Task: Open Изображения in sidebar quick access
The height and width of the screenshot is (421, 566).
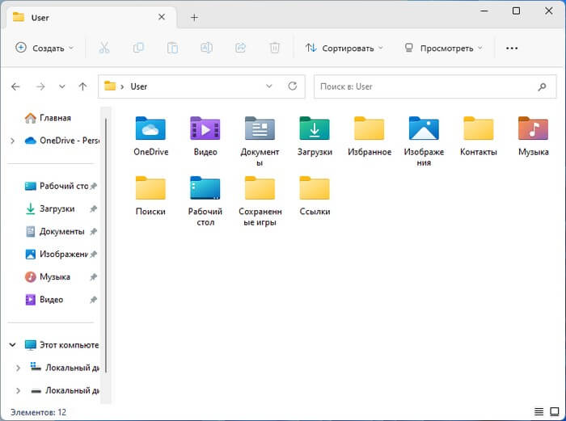Action: 57,255
